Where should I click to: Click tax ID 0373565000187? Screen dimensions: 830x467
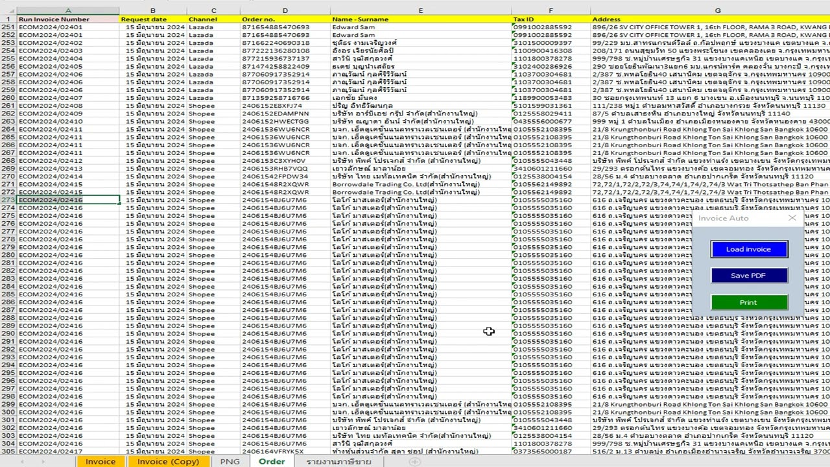(551, 451)
